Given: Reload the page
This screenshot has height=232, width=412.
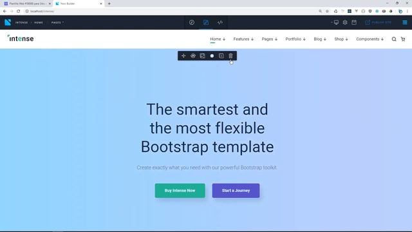Looking at the screenshot, I should tap(19, 12).
